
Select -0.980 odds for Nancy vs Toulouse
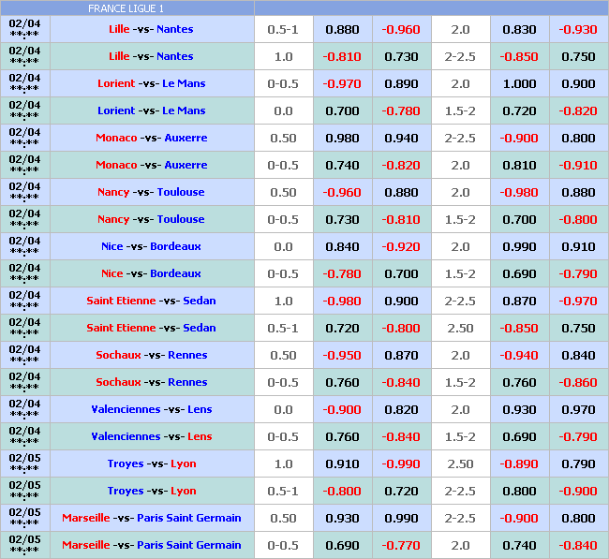(519, 192)
